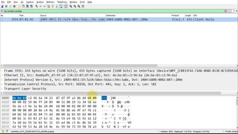This screenshot has height=134, width=238.
Task: Find a packet with magnifier icon
Action: 36,6
